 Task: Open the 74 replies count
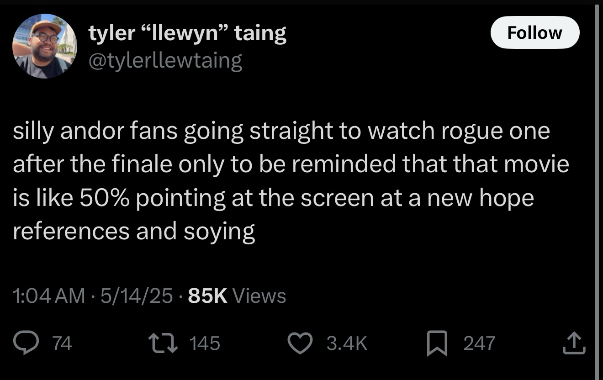tap(62, 343)
